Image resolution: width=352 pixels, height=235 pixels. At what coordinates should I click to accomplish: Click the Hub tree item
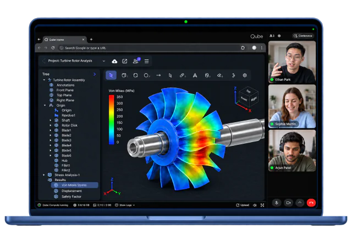point(64,160)
